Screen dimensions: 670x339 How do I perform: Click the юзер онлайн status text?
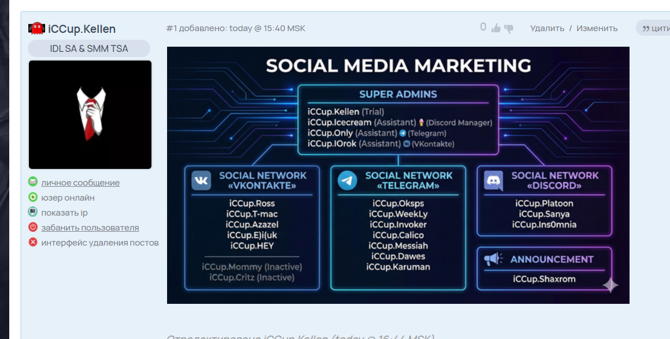[68, 198]
